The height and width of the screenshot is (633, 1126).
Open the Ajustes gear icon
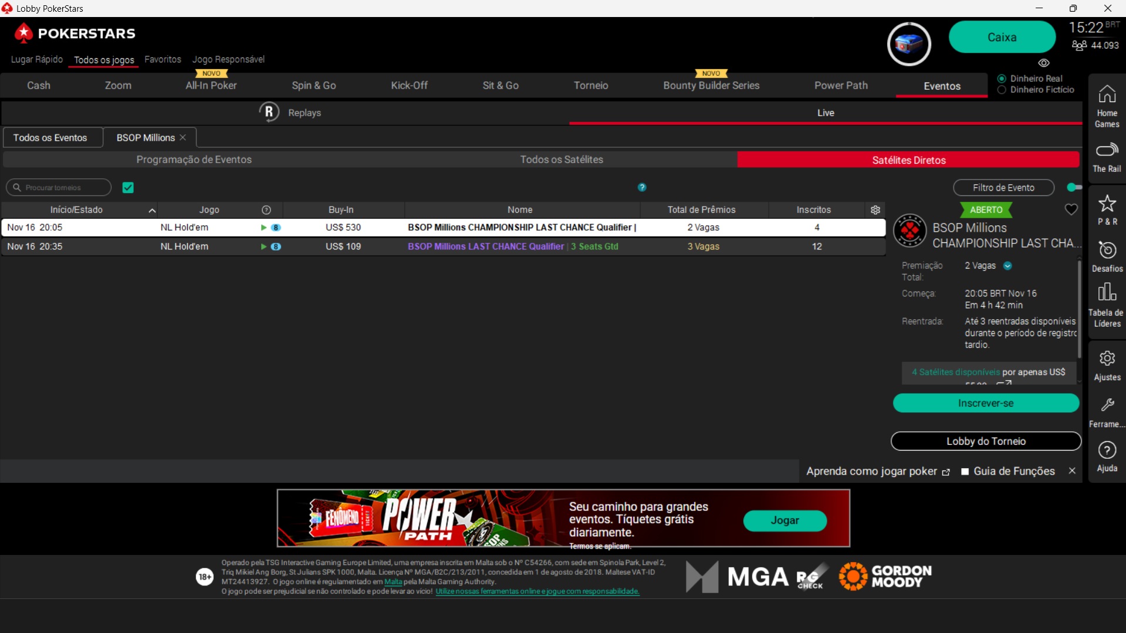coord(1107,366)
